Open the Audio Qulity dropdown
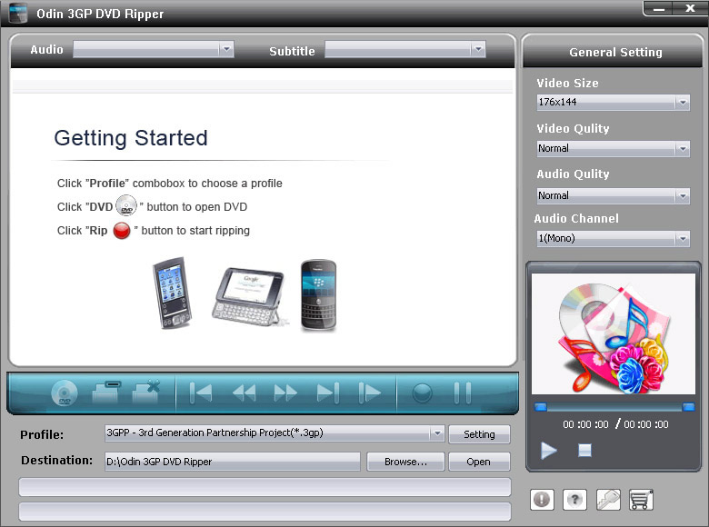Screen dimensions: 709x527 (614, 195)
